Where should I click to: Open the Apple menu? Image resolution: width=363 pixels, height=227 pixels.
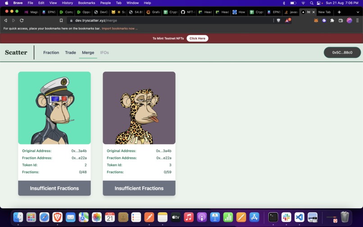click(6, 3)
